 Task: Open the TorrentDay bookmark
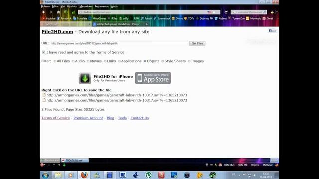[x=237, y=19]
